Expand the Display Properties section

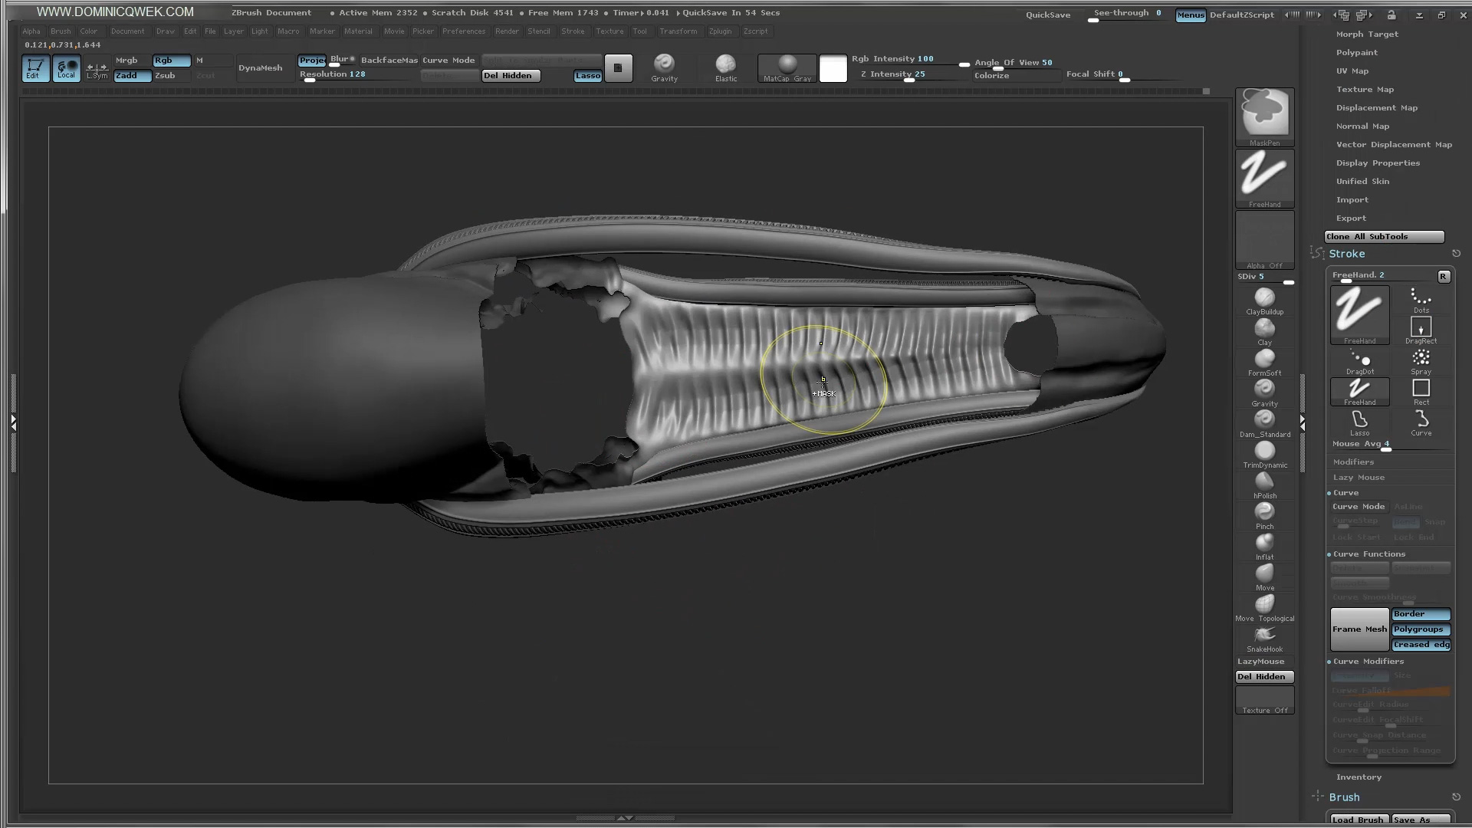click(1378, 163)
